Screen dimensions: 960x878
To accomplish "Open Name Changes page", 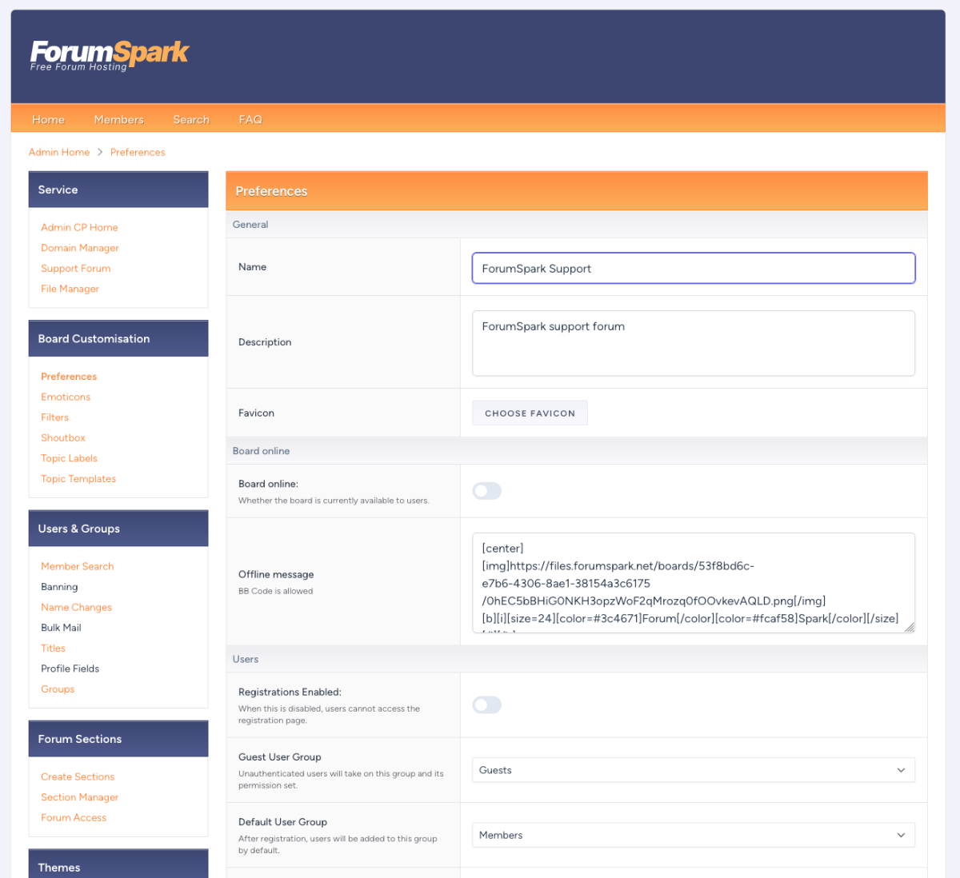I will coord(77,608).
